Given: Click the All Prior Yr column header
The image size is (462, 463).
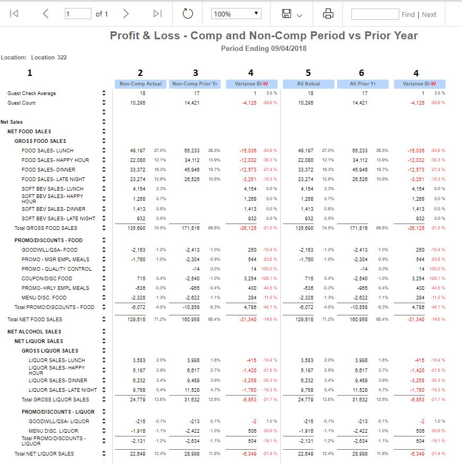Looking at the screenshot, I should click(x=363, y=84).
